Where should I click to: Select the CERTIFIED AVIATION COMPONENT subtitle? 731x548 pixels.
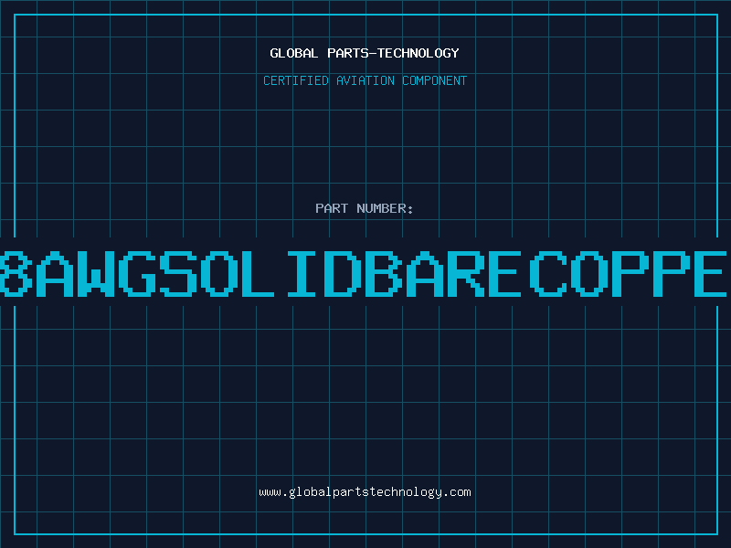(365, 80)
